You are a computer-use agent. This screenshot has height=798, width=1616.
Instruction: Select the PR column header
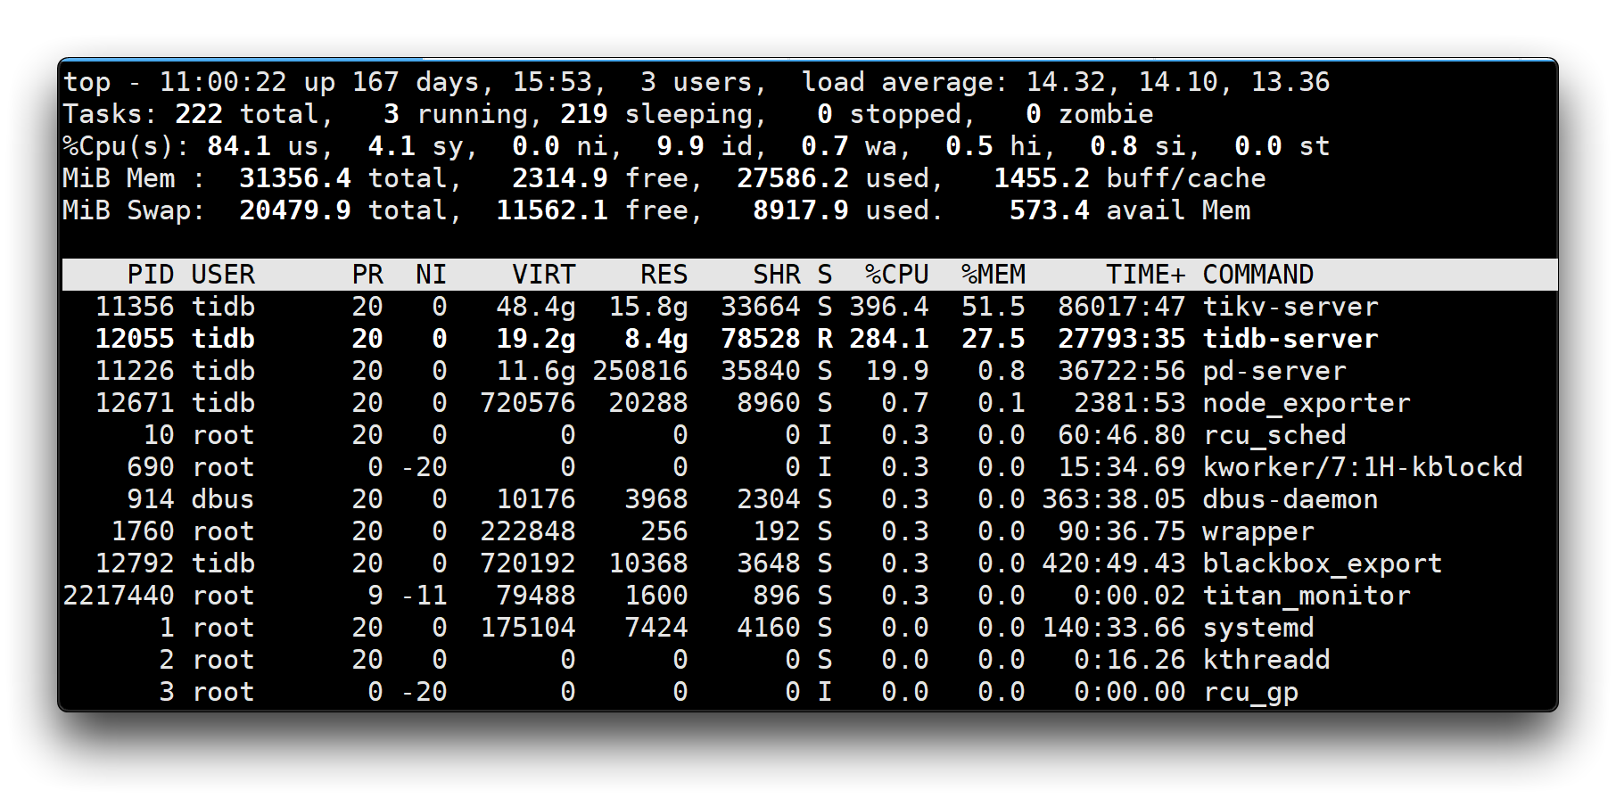pos(367,275)
